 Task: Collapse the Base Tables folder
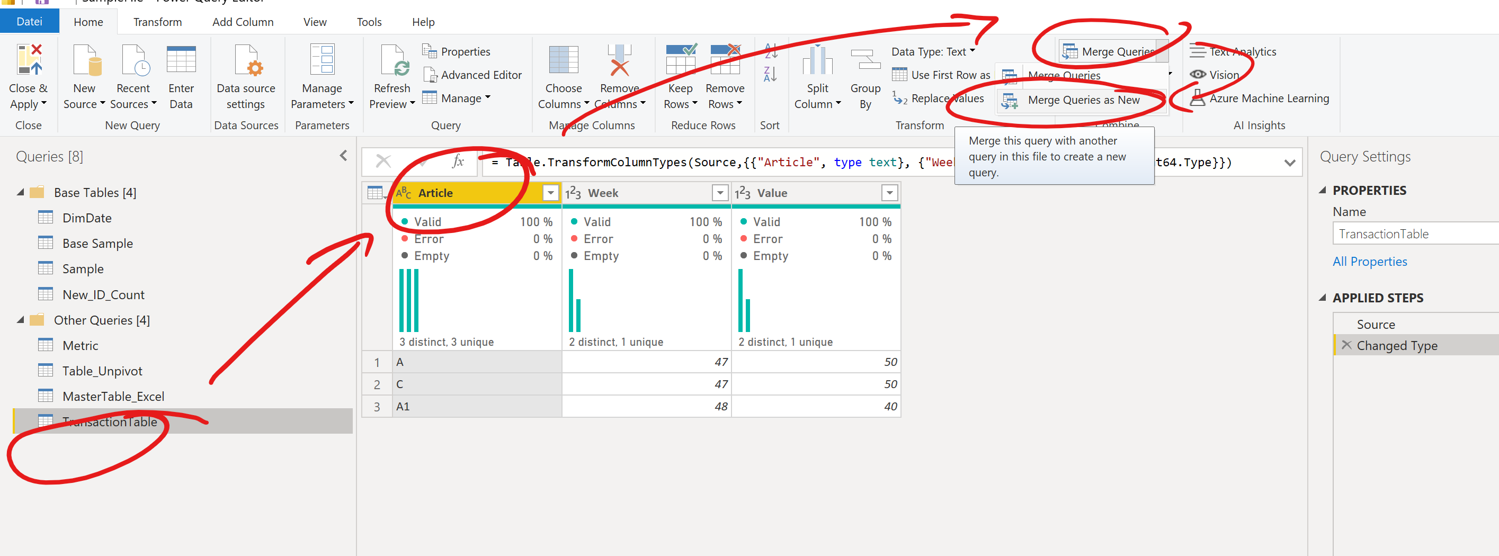(x=20, y=192)
